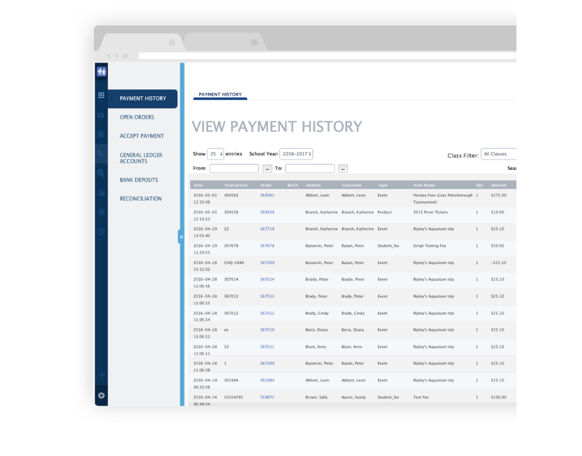Image resolution: width=582 pixels, height=456 pixels.
Task: Sort by the Type column header
Action: [x=383, y=185]
